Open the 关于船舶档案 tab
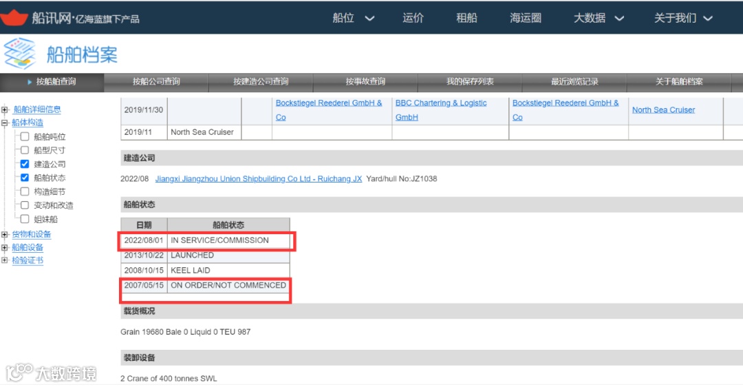Image resolution: width=743 pixels, height=387 pixels. 679,81
